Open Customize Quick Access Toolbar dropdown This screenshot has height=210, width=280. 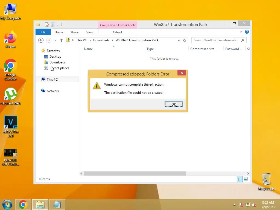point(58,25)
